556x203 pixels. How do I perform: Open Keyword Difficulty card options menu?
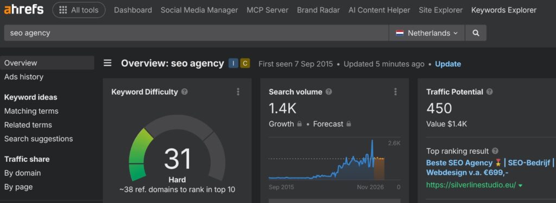pos(238,92)
